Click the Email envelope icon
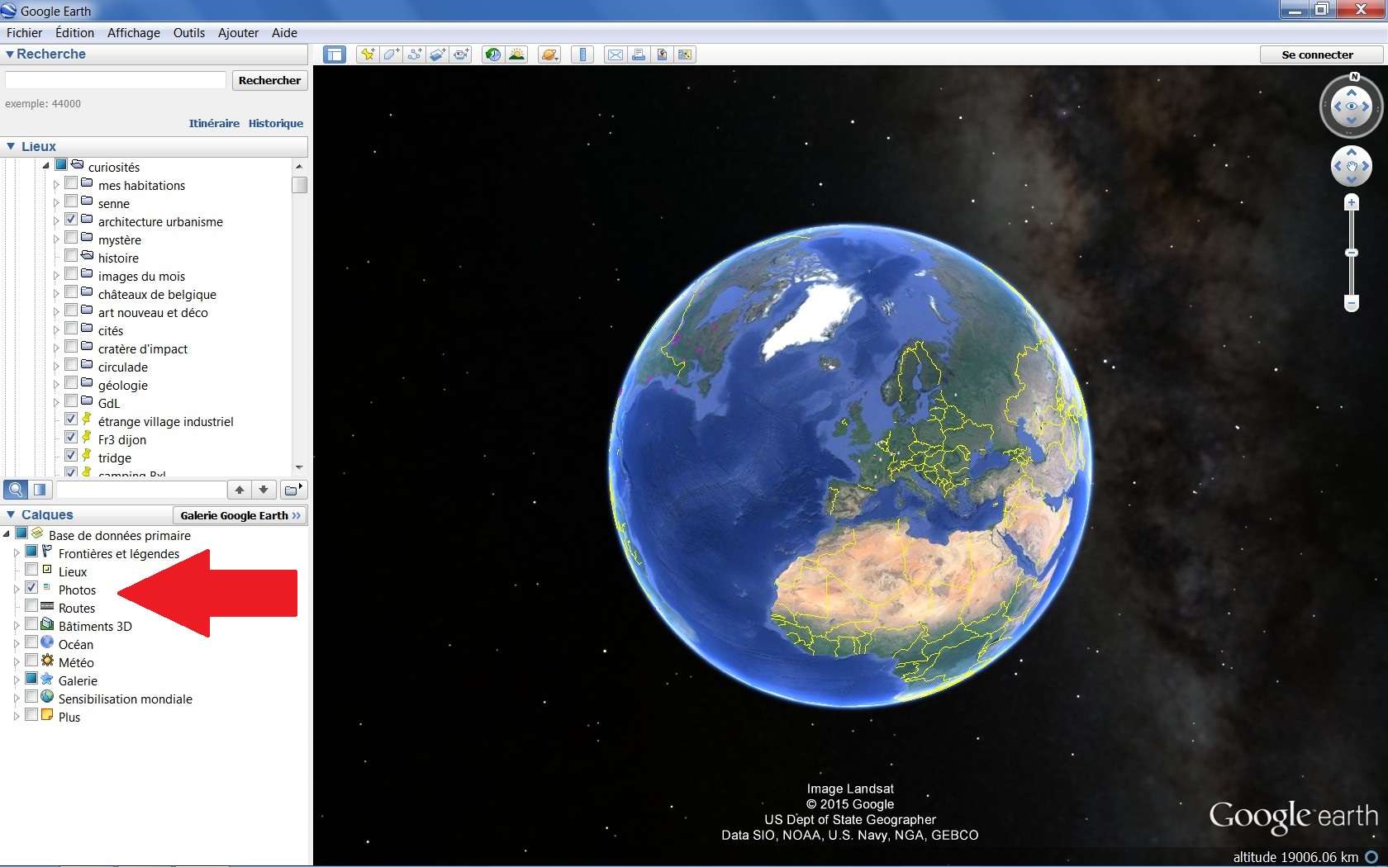Viewport: 1388px width, 867px height. 615,54
